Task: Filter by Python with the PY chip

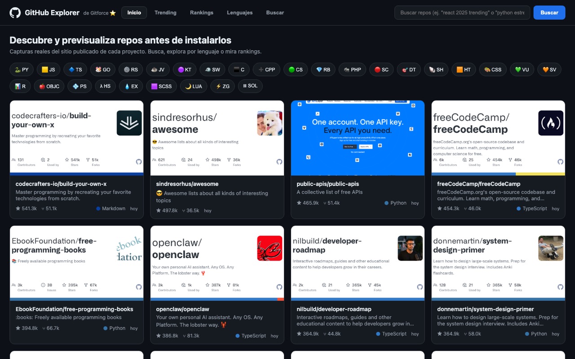Action: point(22,70)
